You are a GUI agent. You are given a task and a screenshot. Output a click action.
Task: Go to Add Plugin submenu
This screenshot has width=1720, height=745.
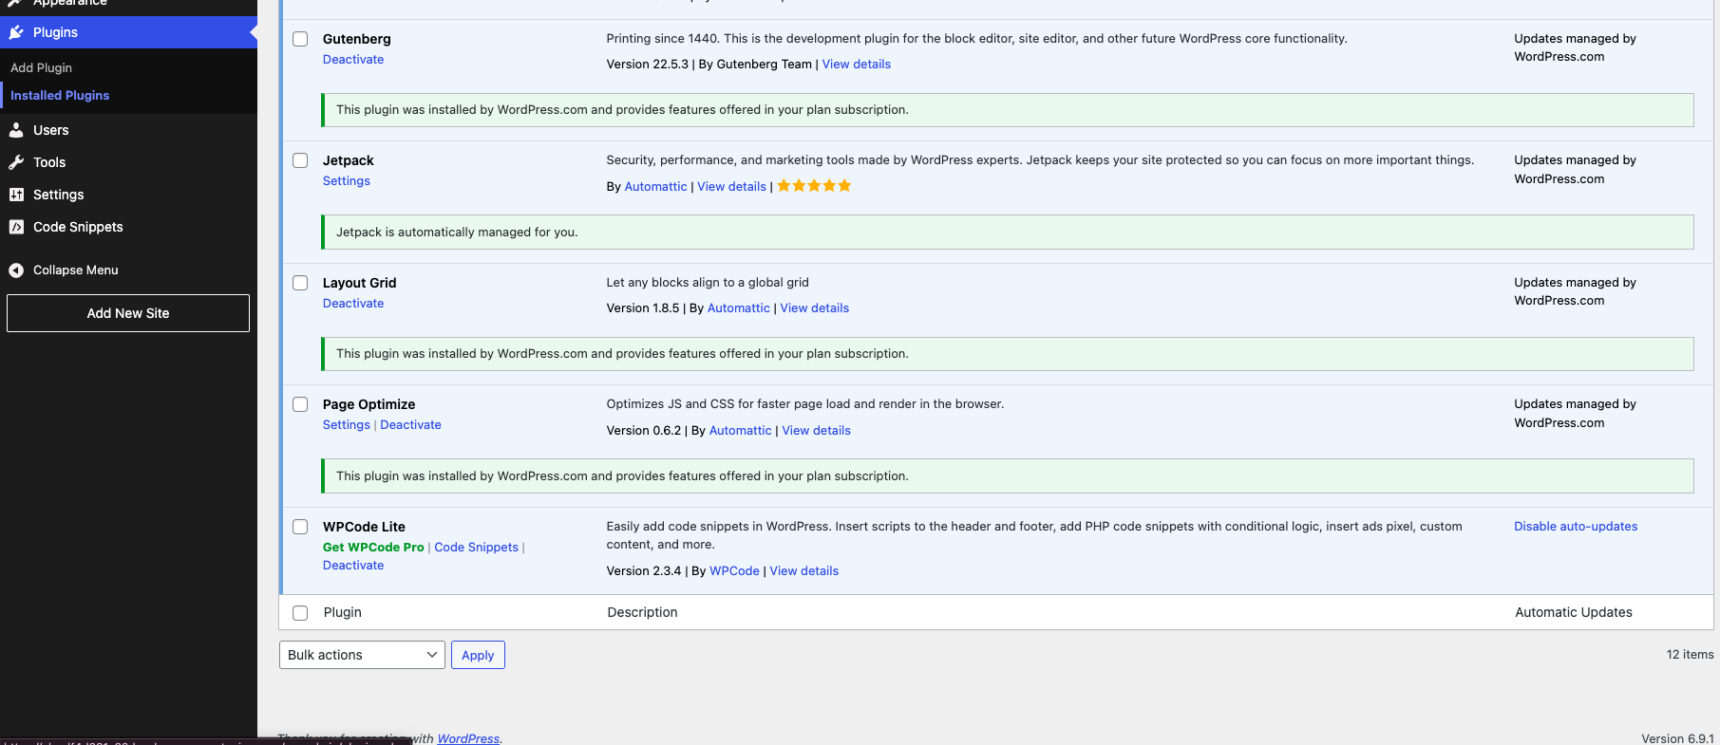(x=41, y=67)
